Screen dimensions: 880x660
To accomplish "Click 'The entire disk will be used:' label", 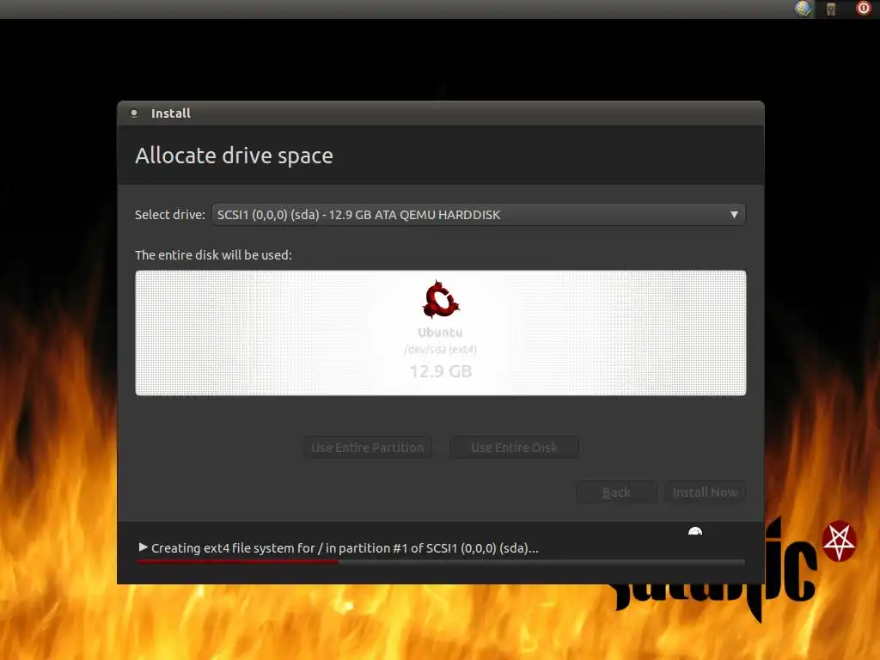I will 213,254.
